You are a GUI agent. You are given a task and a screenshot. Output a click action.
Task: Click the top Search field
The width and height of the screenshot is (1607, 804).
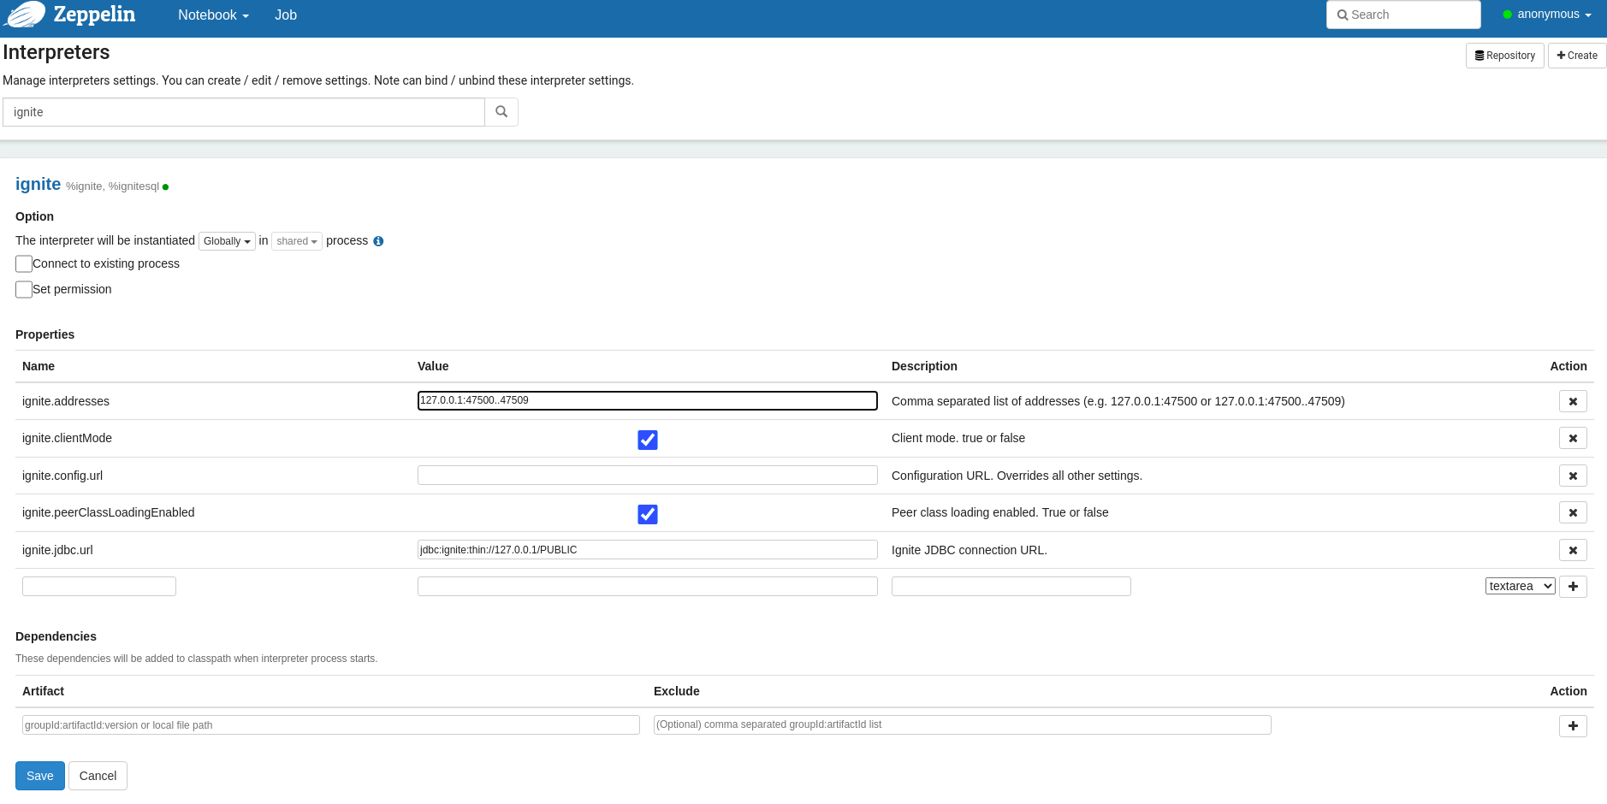click(x=1403, y=15)
